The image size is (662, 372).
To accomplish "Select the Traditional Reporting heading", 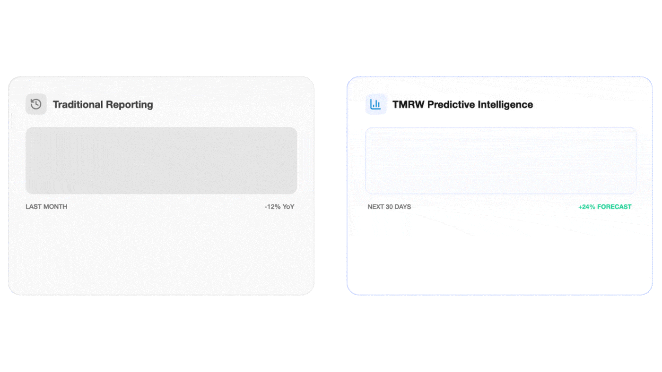I will pyautogui.click(x=103, y=105).
